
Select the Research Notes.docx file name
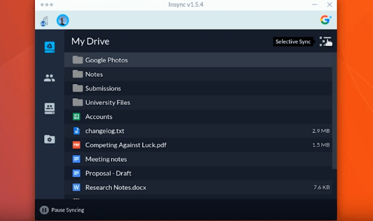[116, 188]
